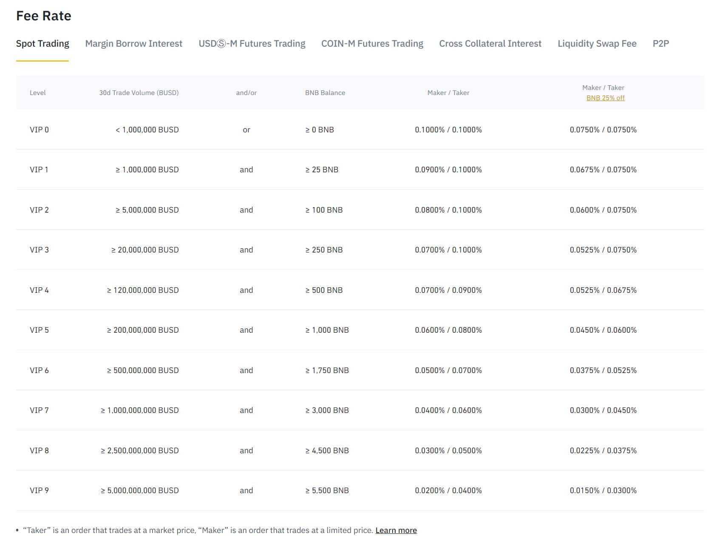Click the VIP 5 level label
The height and width of the screenshot is (536, 716).
(39, 330)
